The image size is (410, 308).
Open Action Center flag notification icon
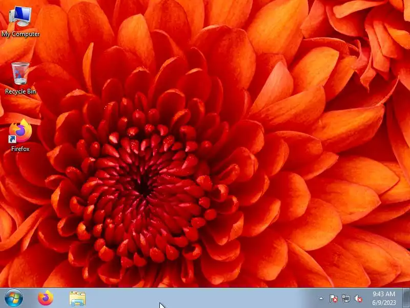pos(333,298)
